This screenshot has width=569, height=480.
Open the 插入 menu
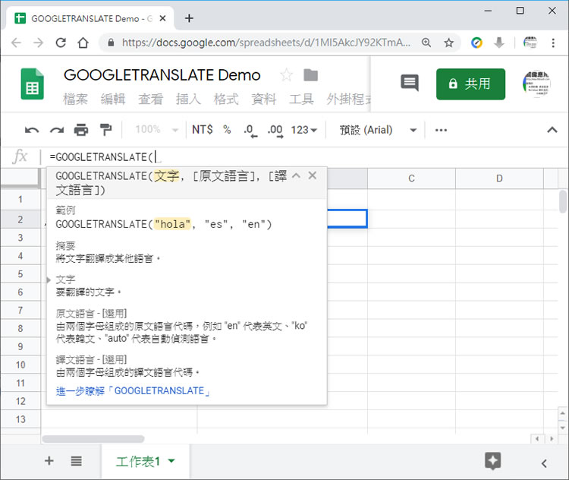188,99
